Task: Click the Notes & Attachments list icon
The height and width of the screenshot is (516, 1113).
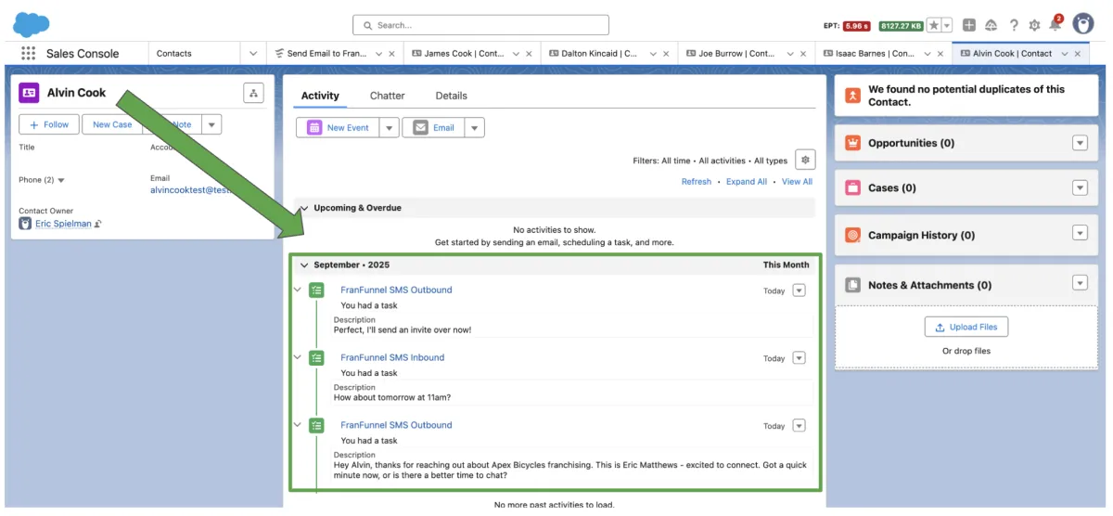Action: [852, 285]
